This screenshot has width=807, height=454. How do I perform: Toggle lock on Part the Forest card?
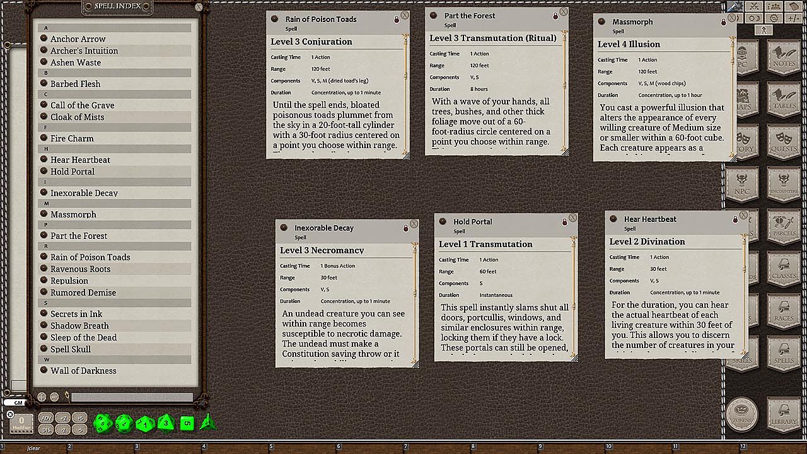pos(555,16)
